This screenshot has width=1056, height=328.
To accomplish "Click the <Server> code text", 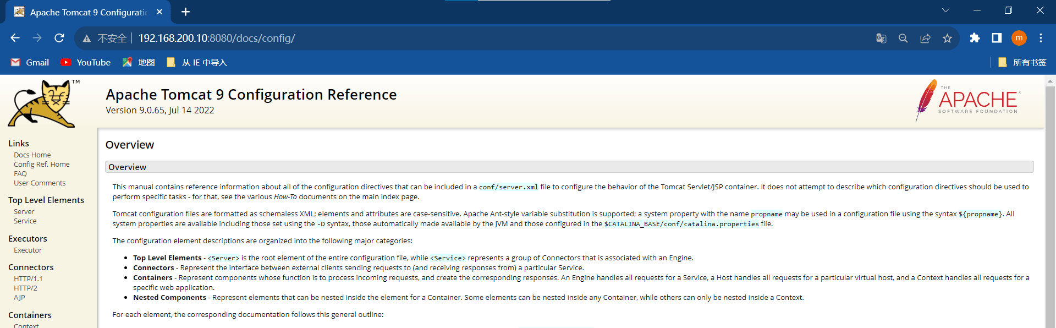I will coord(223,258).
